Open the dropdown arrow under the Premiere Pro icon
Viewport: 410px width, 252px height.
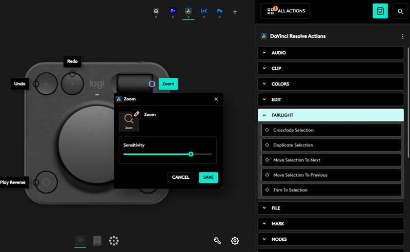[173, 17]
